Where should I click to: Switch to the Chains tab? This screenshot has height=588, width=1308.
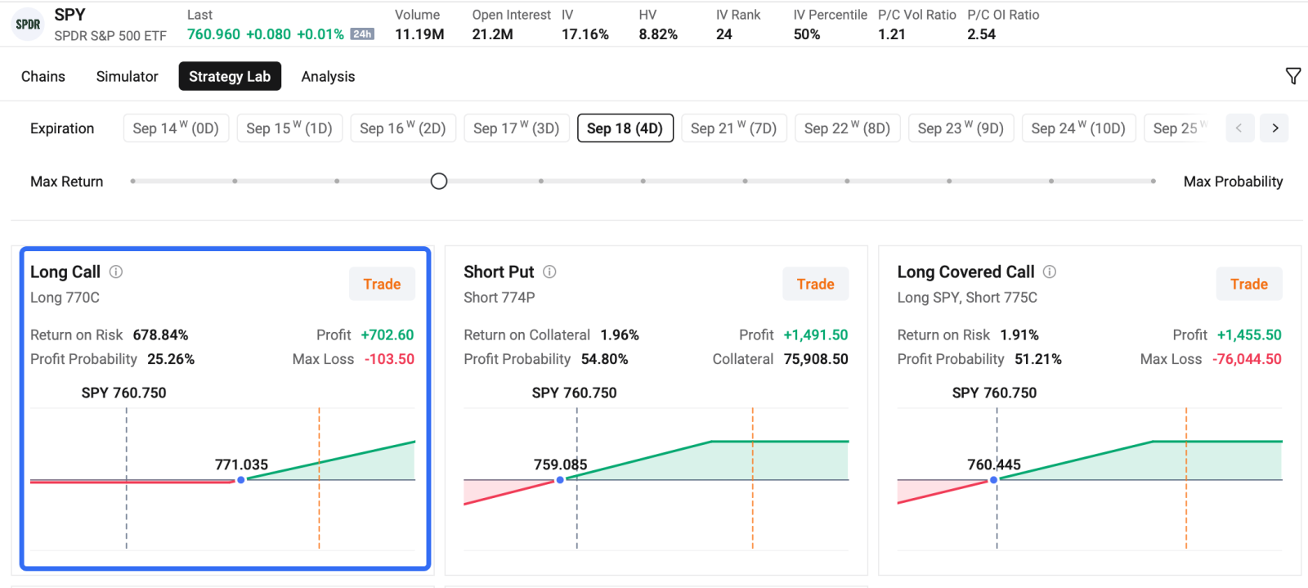click(x=43, y=76)
